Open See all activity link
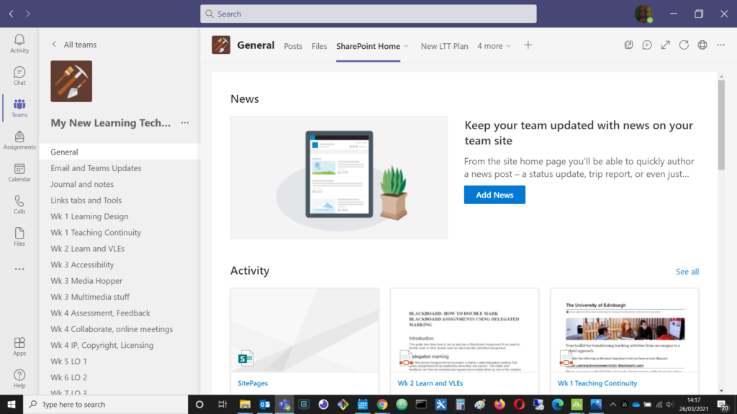Viewport: 737px width, 414px height. pos(687,271)
